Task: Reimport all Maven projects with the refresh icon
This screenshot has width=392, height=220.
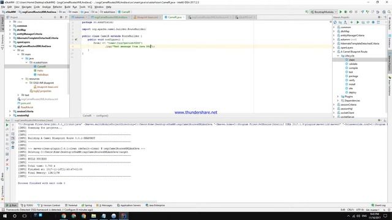Action: point(335,22)
